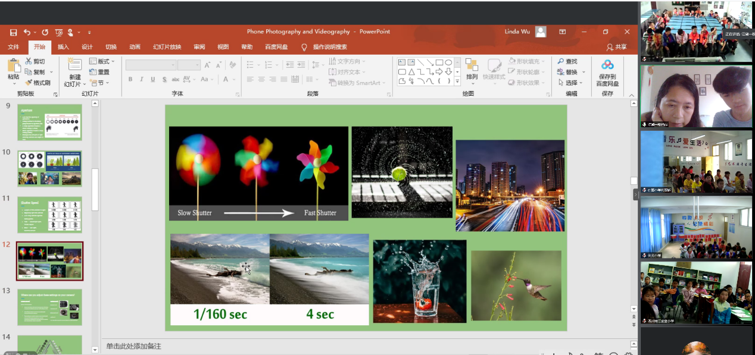Viewport: 755px width, 355px height.
Task: Create a new slide with 新建幻灯片 icon
Action: [74, 64]
